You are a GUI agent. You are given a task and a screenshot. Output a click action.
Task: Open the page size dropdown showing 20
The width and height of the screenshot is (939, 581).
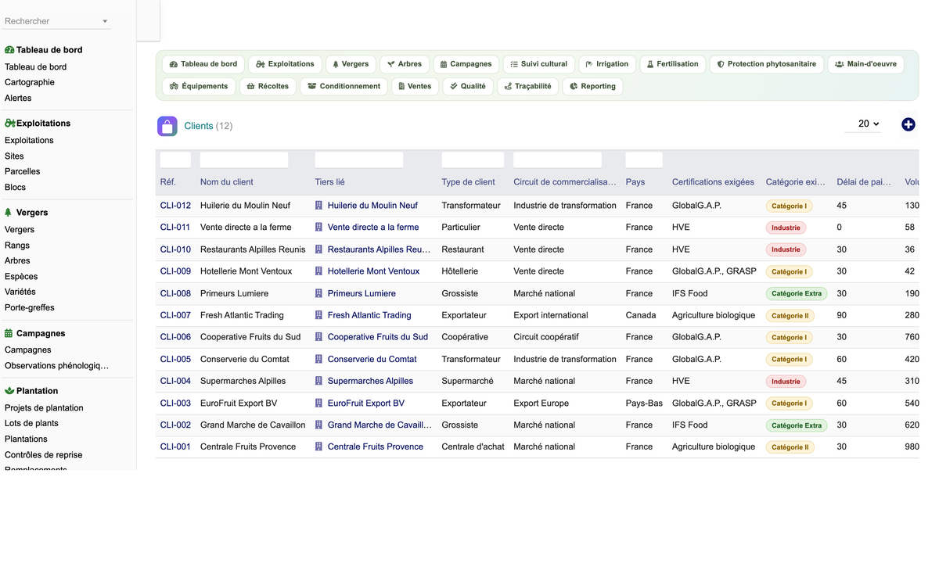[x=863, y=124]
